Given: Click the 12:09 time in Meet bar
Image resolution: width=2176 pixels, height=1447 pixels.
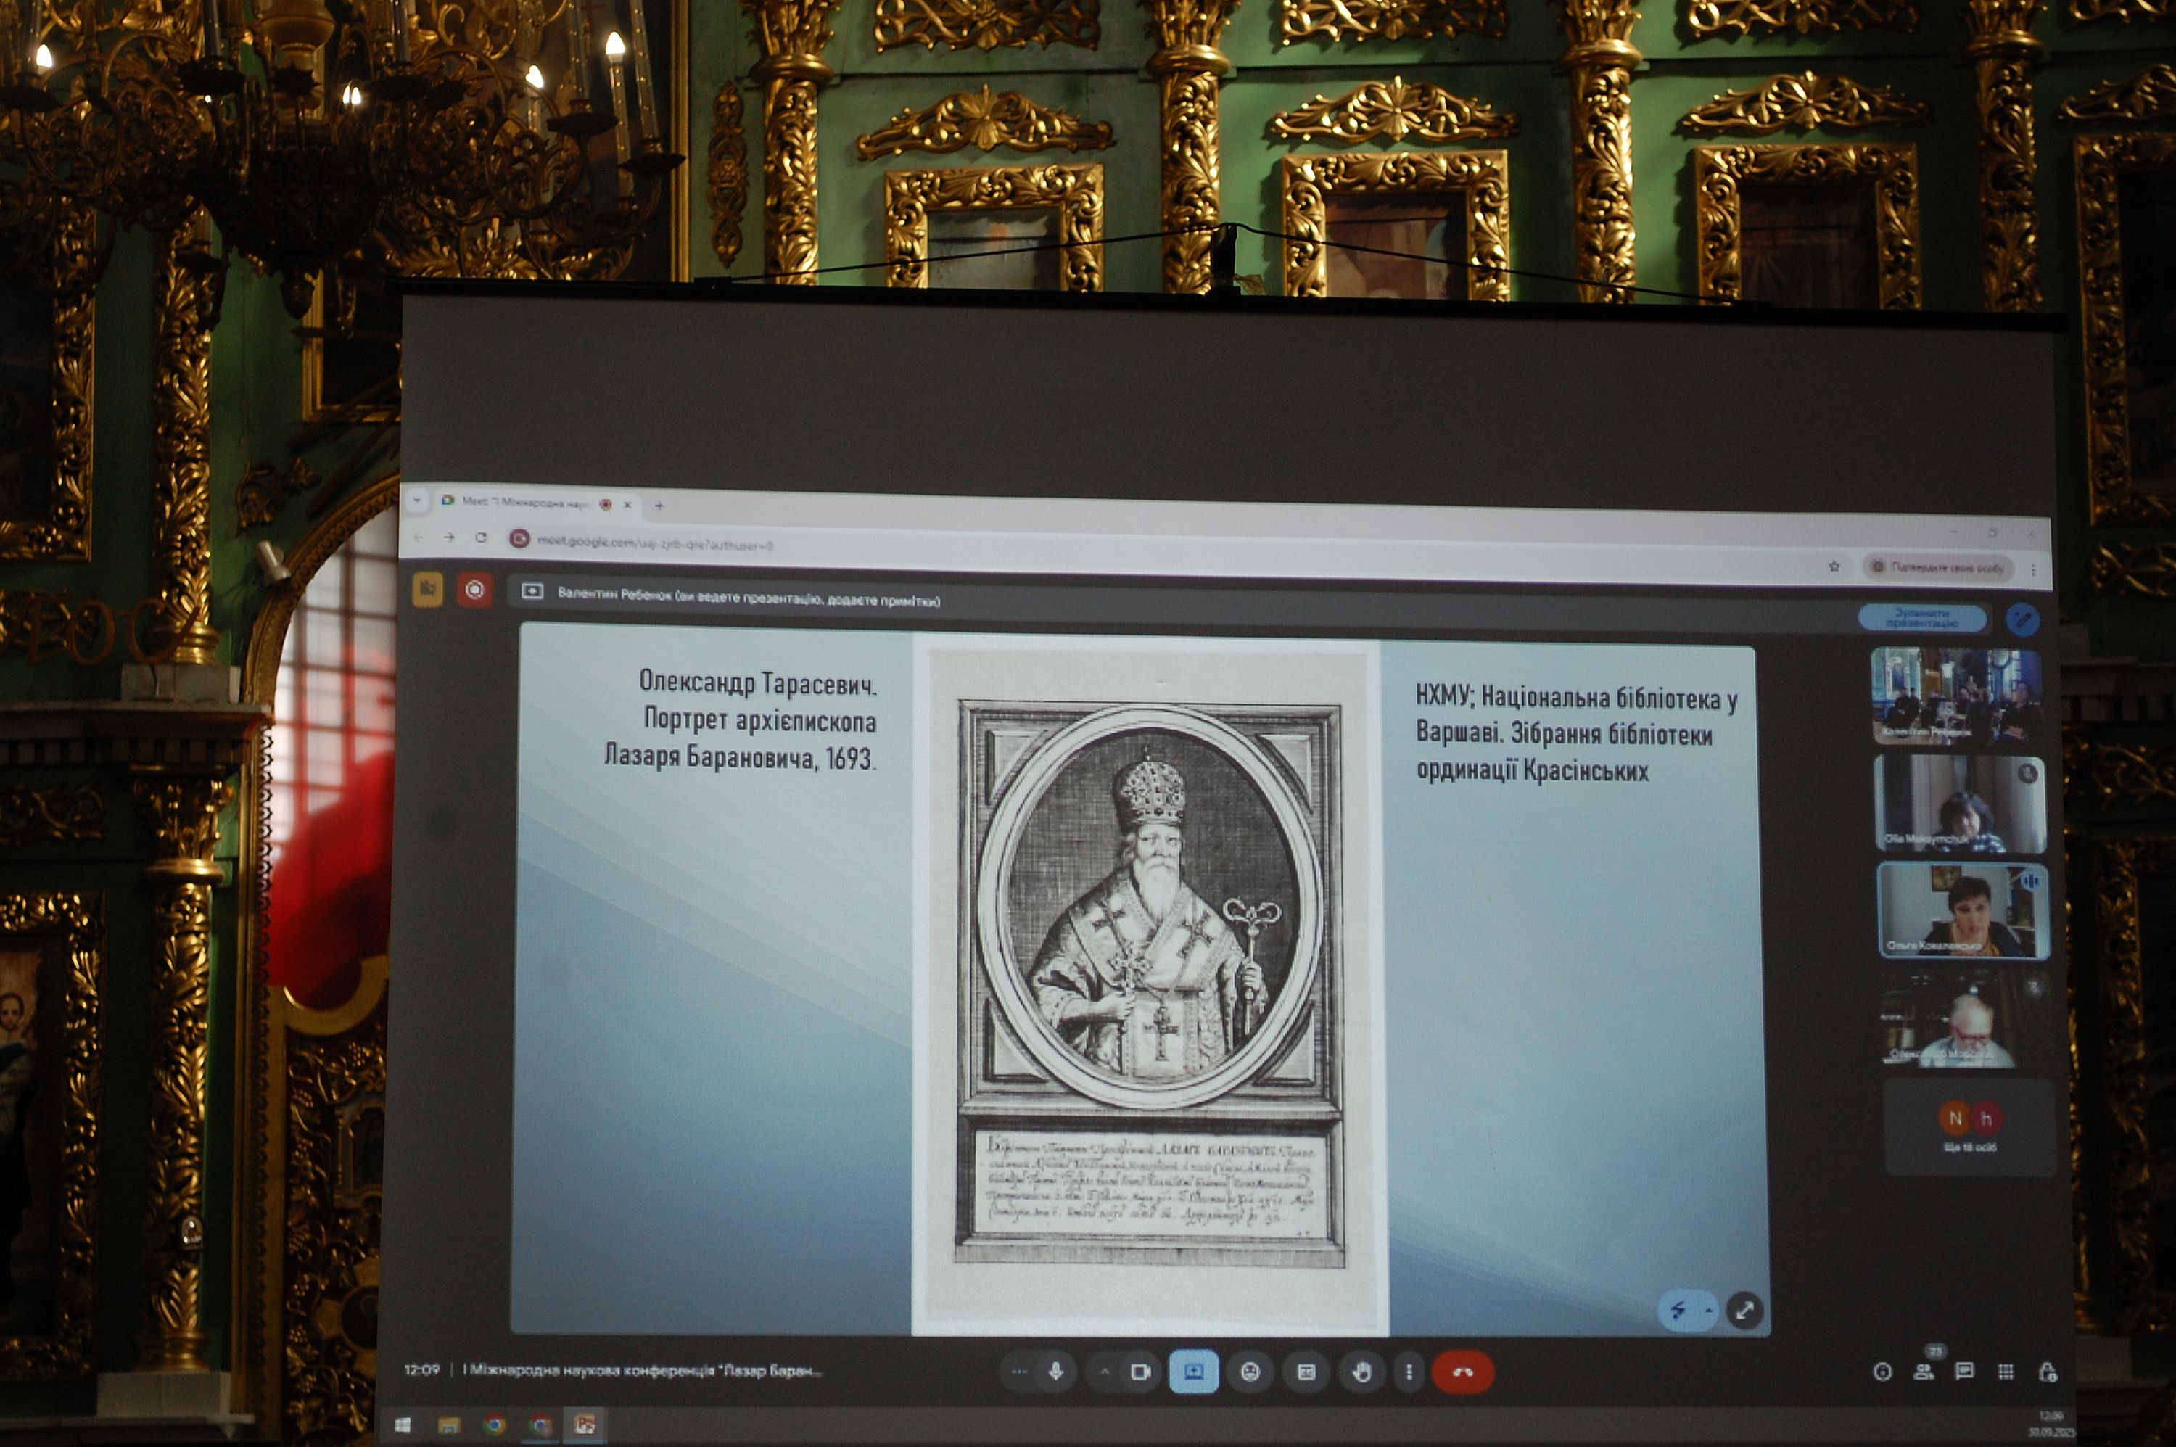Looking at the screenshot, I should pos(421,1369).
